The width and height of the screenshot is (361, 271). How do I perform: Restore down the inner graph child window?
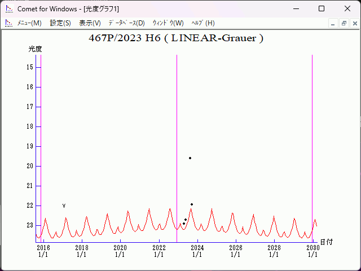[x=344, y=23]
